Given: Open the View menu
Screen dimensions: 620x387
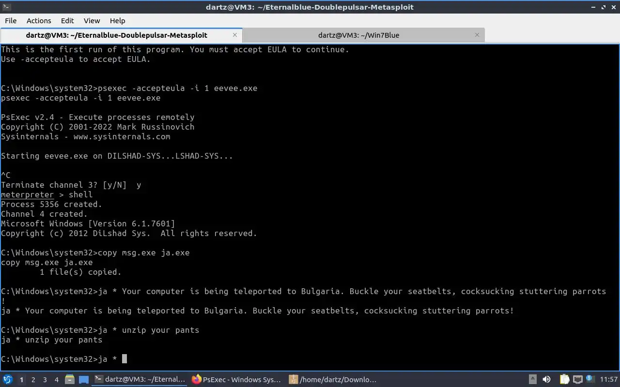Looking at the screenshot, I should pyautogui.click(x=92, y=20).
